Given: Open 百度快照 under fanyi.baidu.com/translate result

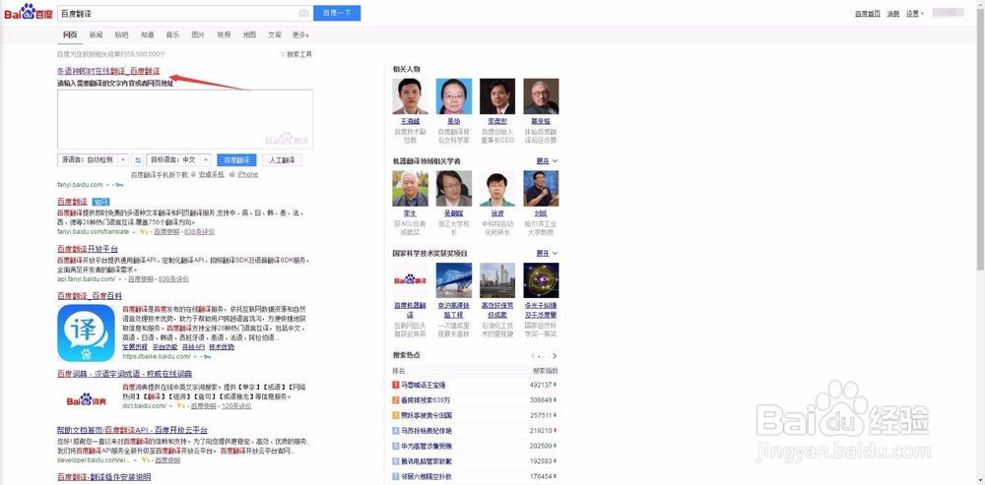Looking at the screenshot, I should 165,231.
